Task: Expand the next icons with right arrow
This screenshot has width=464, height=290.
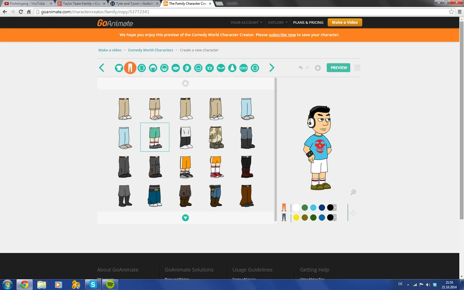Action: (272, 68)
